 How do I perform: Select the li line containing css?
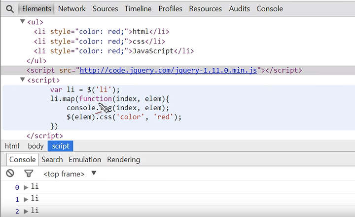[x=100, y=42]
